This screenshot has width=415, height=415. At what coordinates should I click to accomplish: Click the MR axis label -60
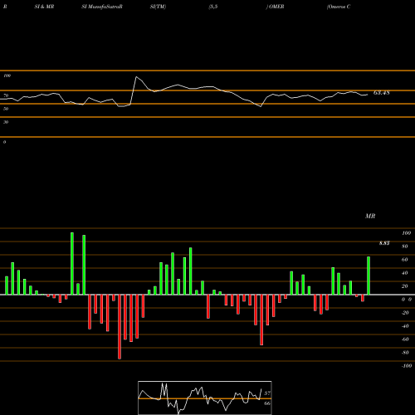click(405, 339)
